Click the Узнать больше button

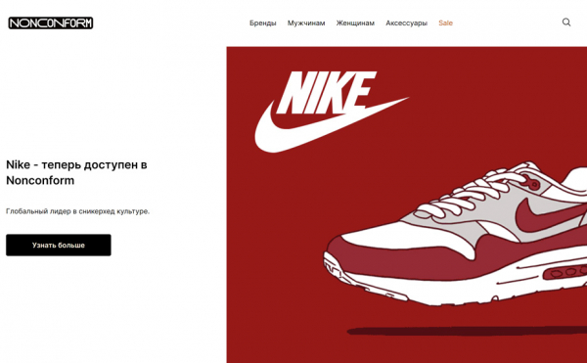tap(59, 246)
